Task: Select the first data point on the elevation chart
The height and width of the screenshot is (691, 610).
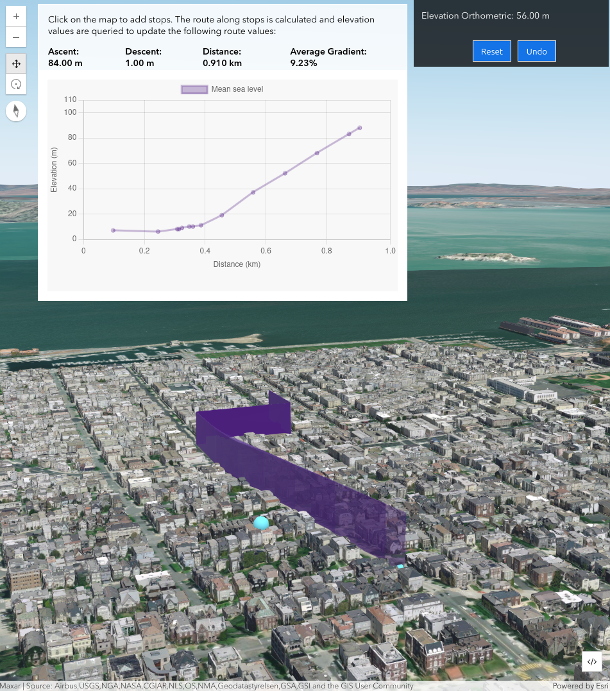Action: [x=114, y=230]
